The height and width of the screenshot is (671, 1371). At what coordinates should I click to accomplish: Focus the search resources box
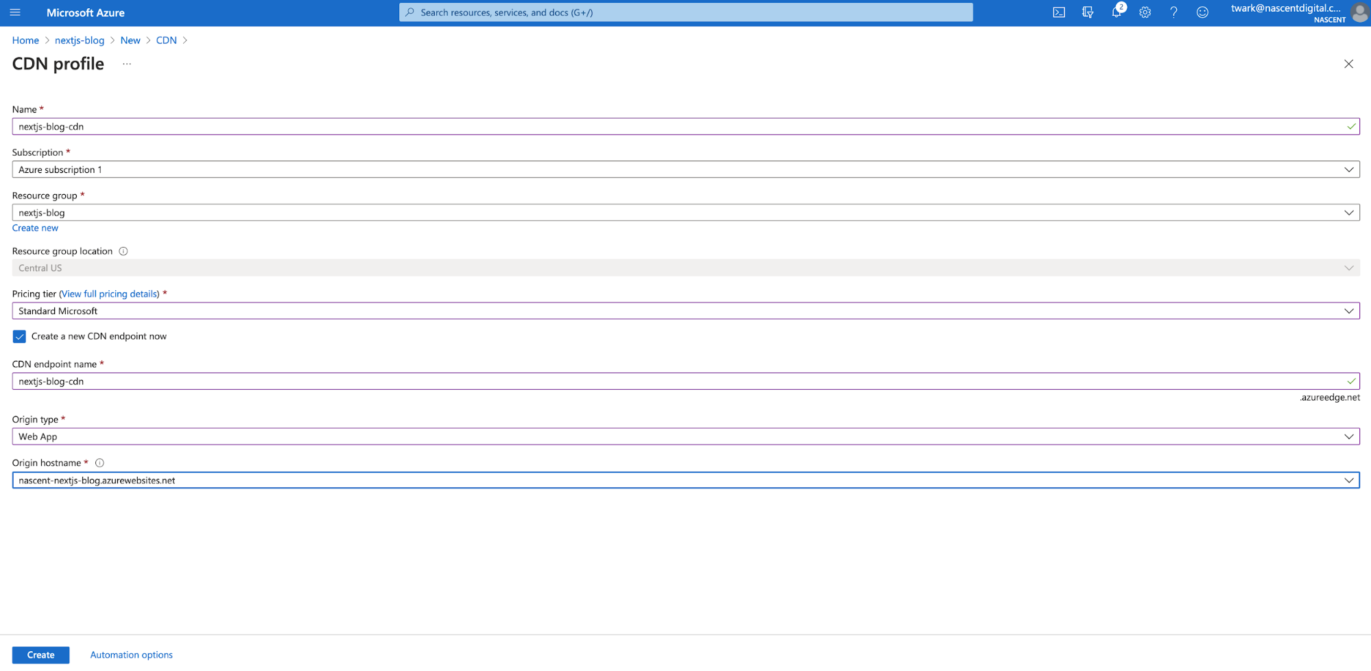point(686,12)
